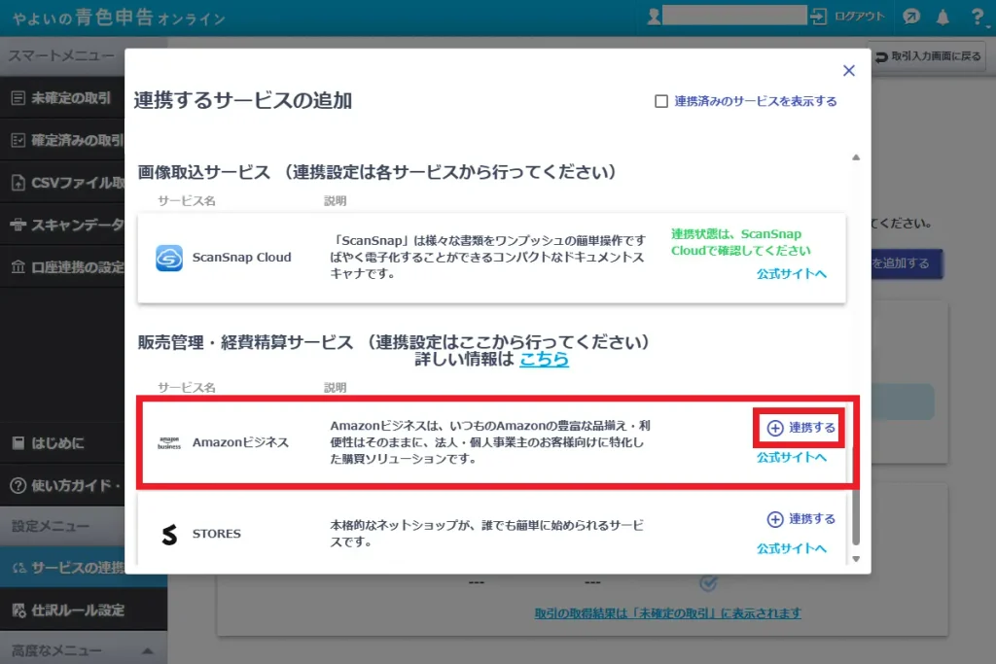Open はじめに sidebar item

coord(62,443)
